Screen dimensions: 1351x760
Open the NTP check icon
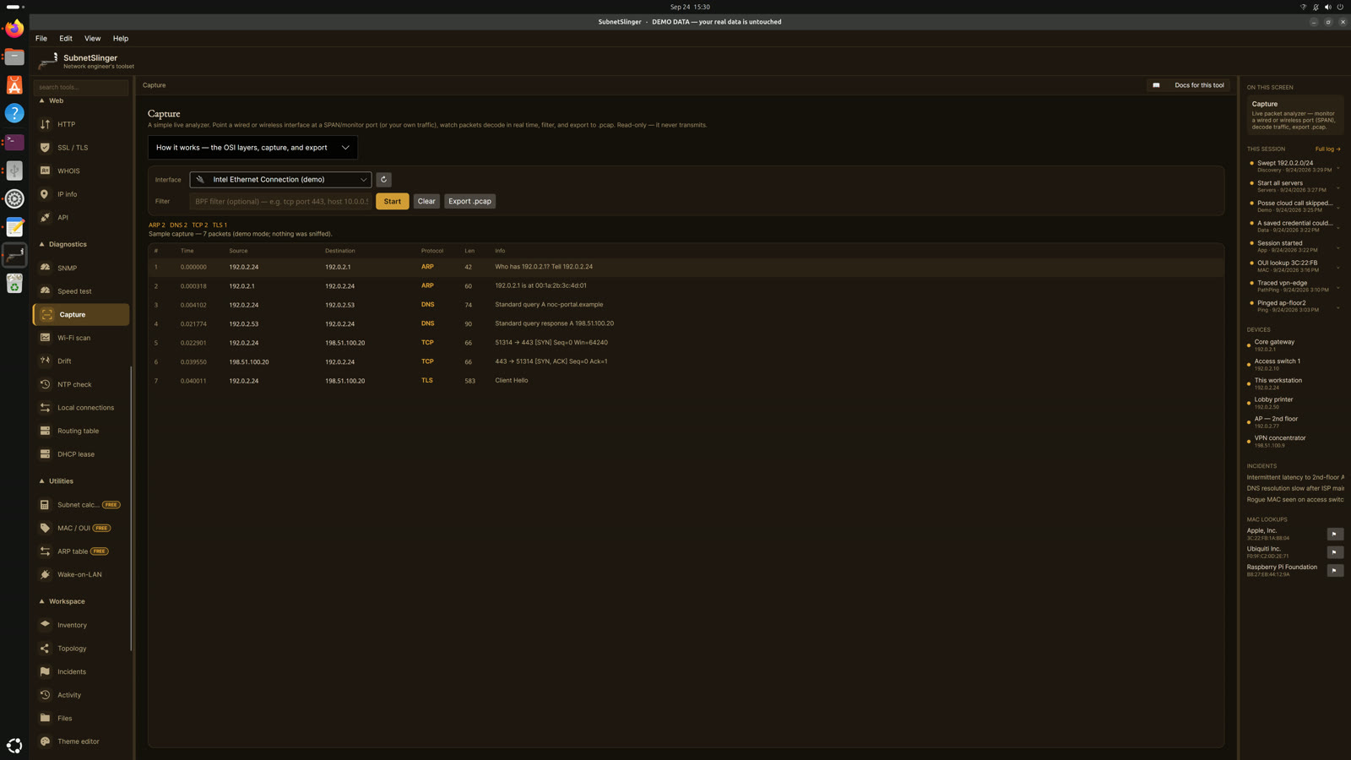(45, 384)
